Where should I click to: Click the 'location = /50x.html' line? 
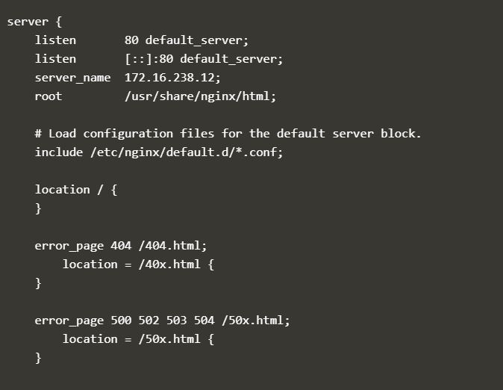click(x=138, y=339)
